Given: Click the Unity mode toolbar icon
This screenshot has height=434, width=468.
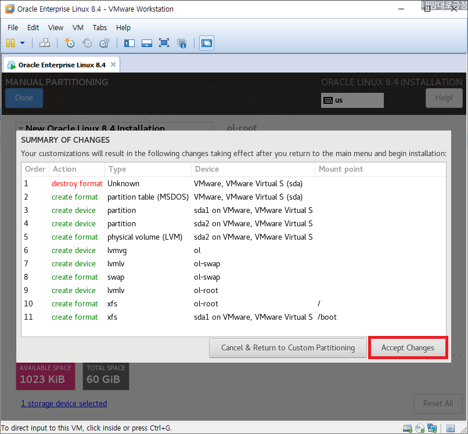Looking at the screenshot, I should coord(182,44).
